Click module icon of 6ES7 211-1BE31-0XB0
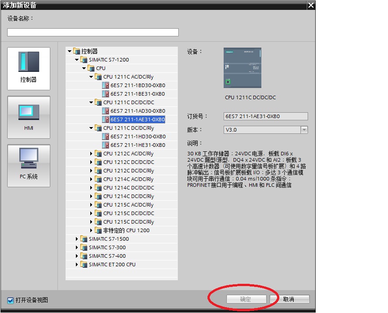The height and width of the screenshot is (313, 388). coord(106,94)
